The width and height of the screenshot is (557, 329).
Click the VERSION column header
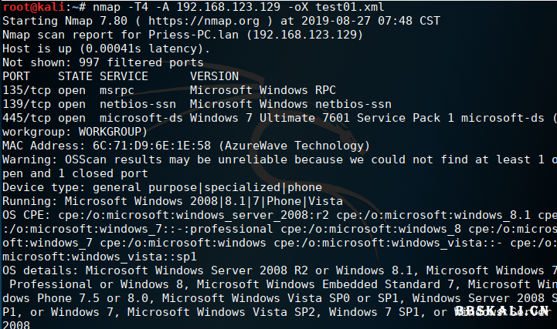(214, 76)
